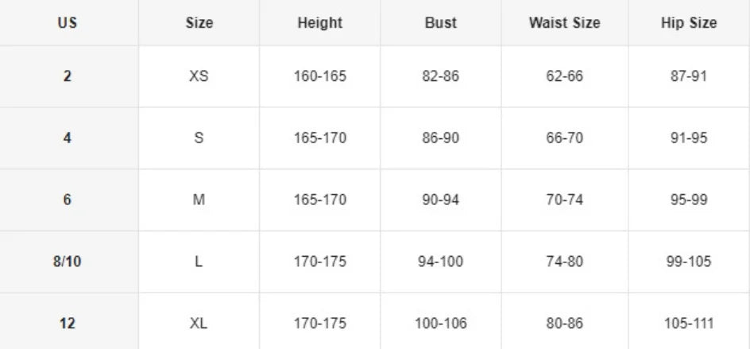Viewport: 750px width, 349px height.
Task: Click the M size cell
Action: [x=199, y=200]
